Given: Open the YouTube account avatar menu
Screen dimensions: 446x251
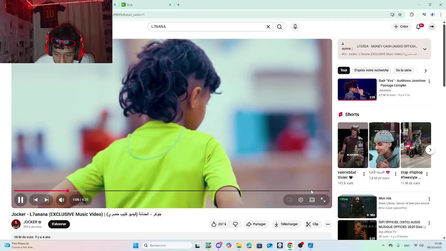Looking at the screenshot, I should click(432, 26).
